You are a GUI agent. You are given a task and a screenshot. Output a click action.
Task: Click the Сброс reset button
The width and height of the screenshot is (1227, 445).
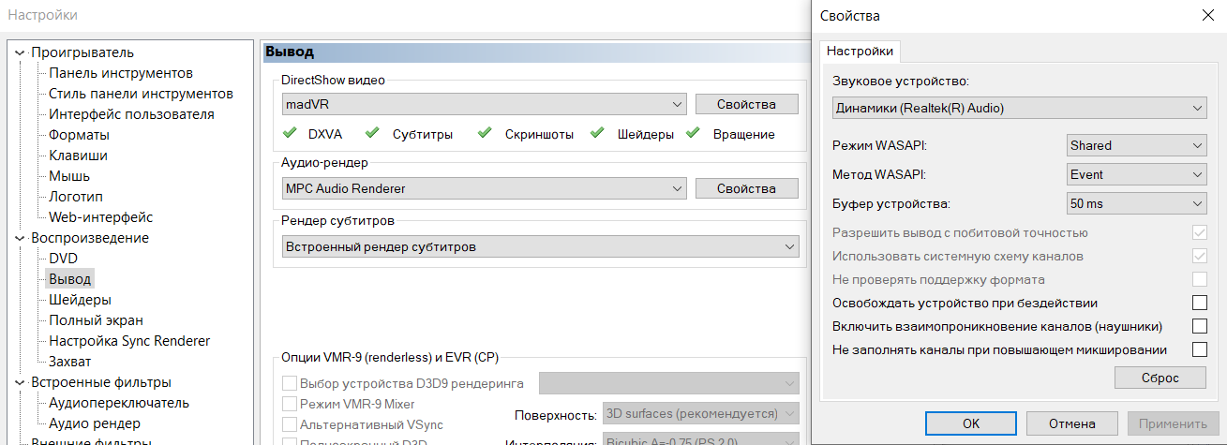(x=1160, y=378)
